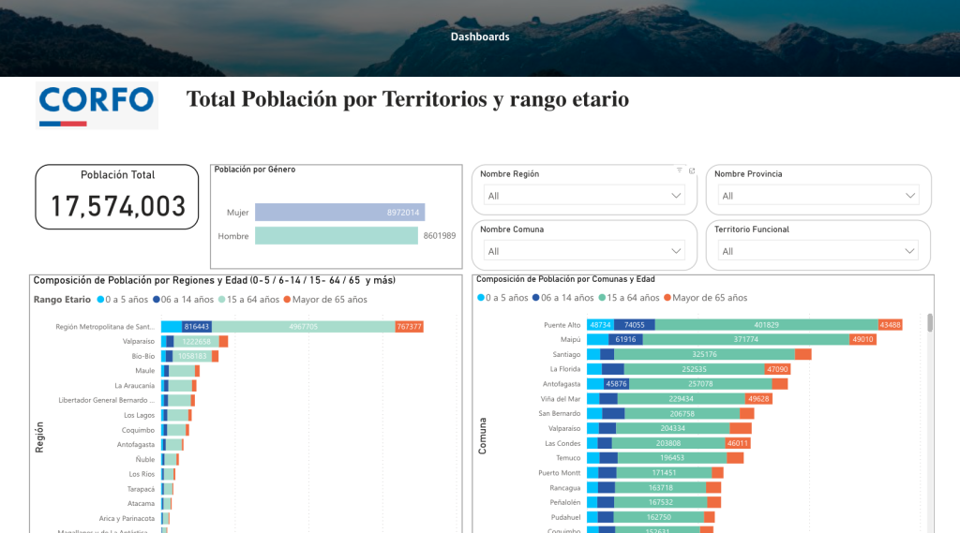The height and width of the screenshot is (533, 960).
Task: Select Maipú orange 49010 bar segment
Action: tap(862, 339)
